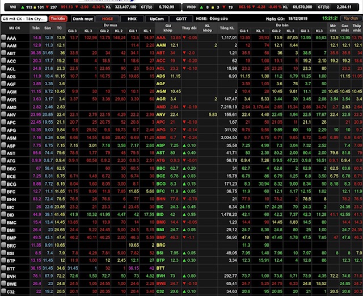The height and width of the screenshot is (296, 363).
Task: Click the Tìm kiếm search button
Action: pyautogui.click(x=58, y=19)
